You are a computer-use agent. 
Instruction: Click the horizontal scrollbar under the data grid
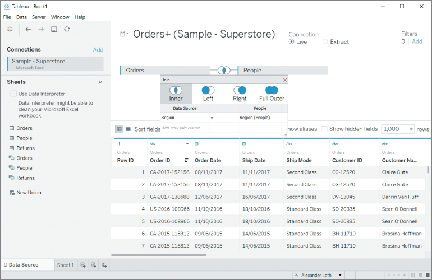[x=159, y=255]
